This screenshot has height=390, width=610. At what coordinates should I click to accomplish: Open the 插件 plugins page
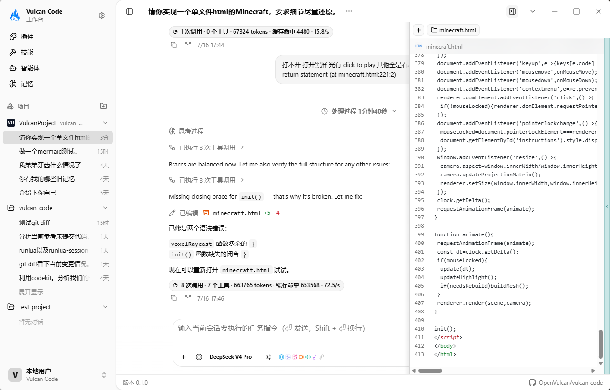[x=58, y=37]
